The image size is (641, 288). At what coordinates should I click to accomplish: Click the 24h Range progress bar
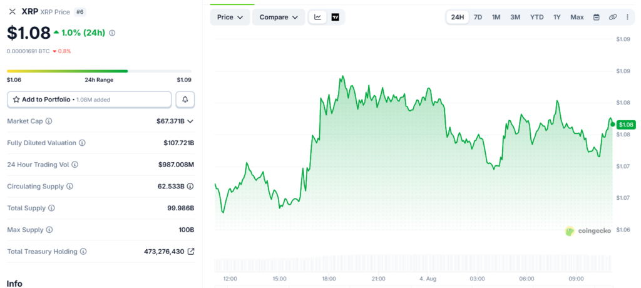pos(100,71)
